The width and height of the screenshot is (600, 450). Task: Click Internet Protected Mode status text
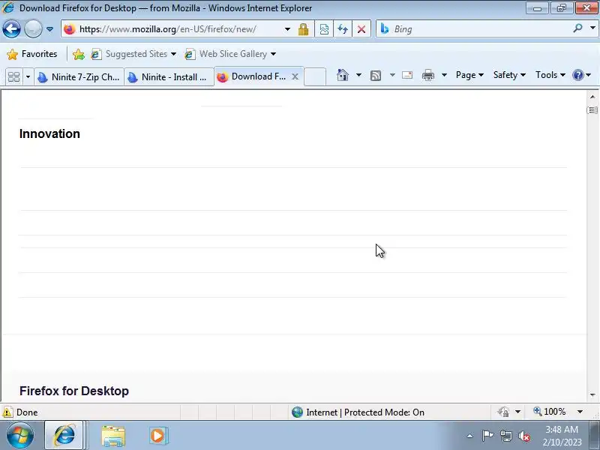point(365,412)
